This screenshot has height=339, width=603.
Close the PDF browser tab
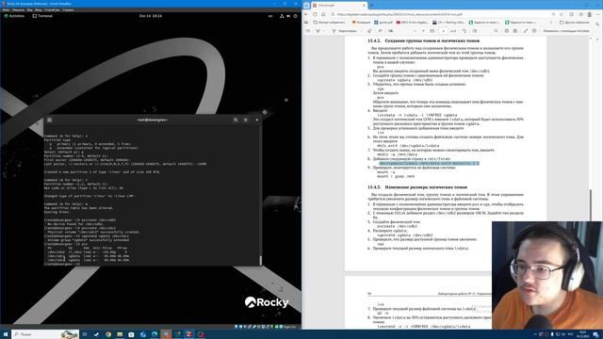tap(364, 6)
